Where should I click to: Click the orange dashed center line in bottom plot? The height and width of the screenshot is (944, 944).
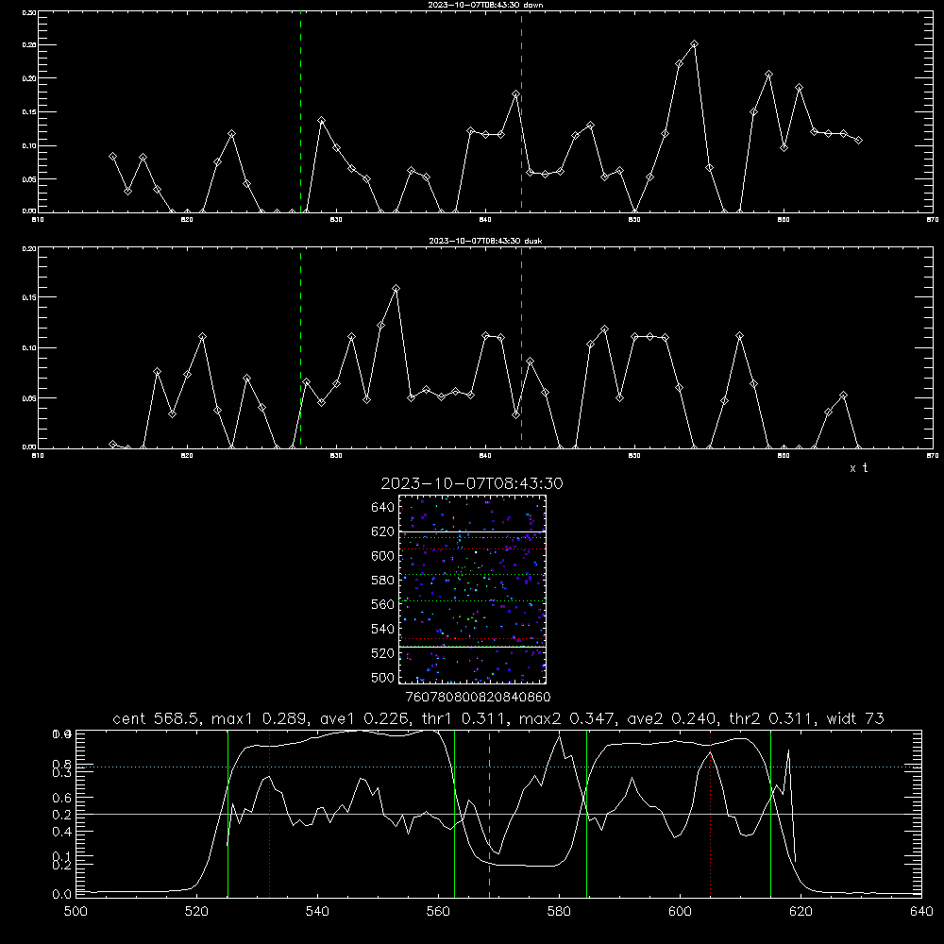click(489, 814)
